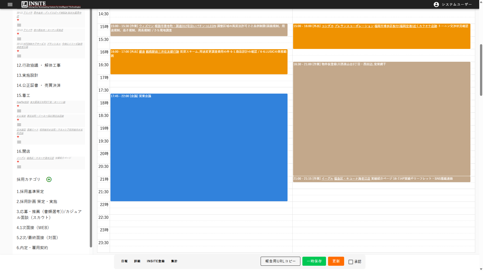The image size is (483, 271).
Task: Open the ブランシエル link in sidebar
Action: click(x=54, y=44)
